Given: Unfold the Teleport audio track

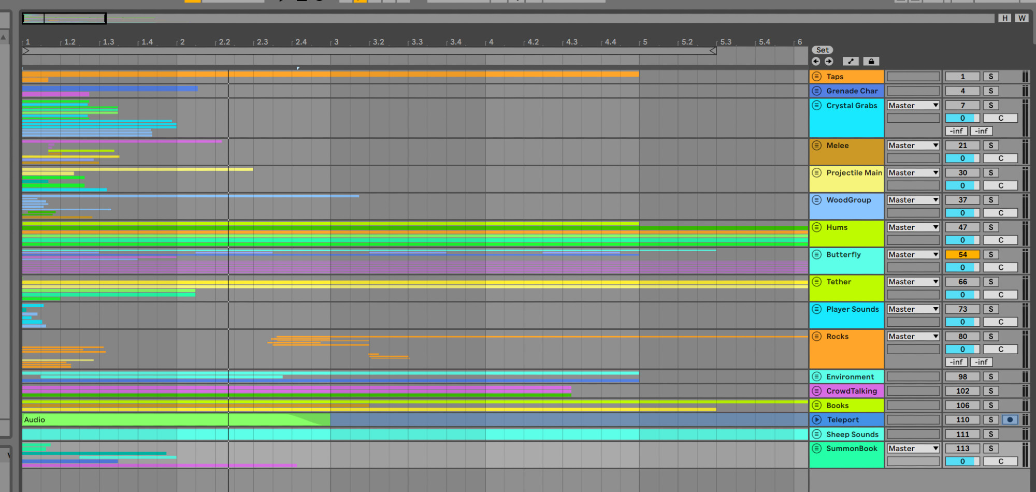Looking at the screenshot, I should tap(817, 419).
